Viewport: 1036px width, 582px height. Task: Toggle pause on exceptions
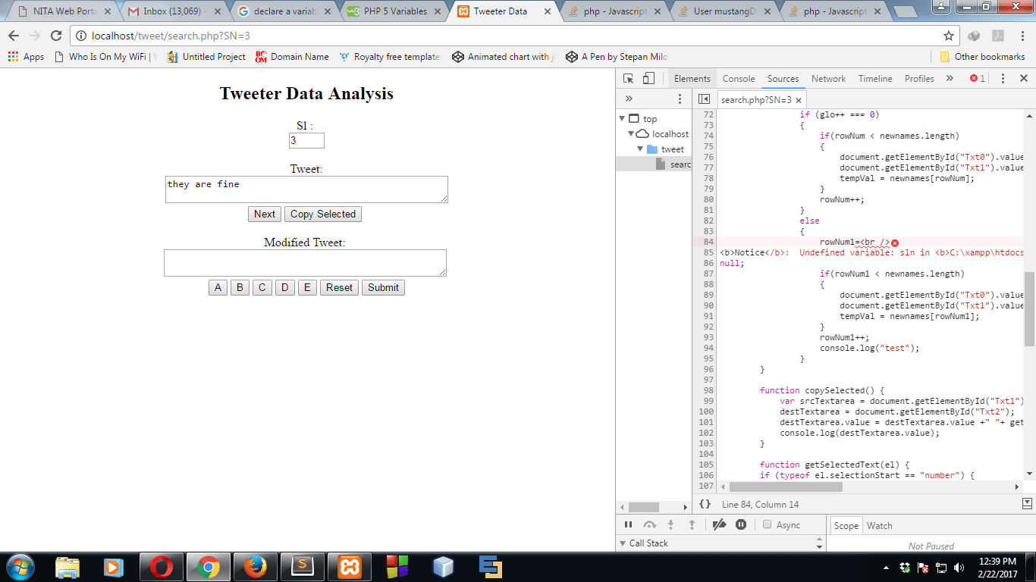tap(741, 524)
